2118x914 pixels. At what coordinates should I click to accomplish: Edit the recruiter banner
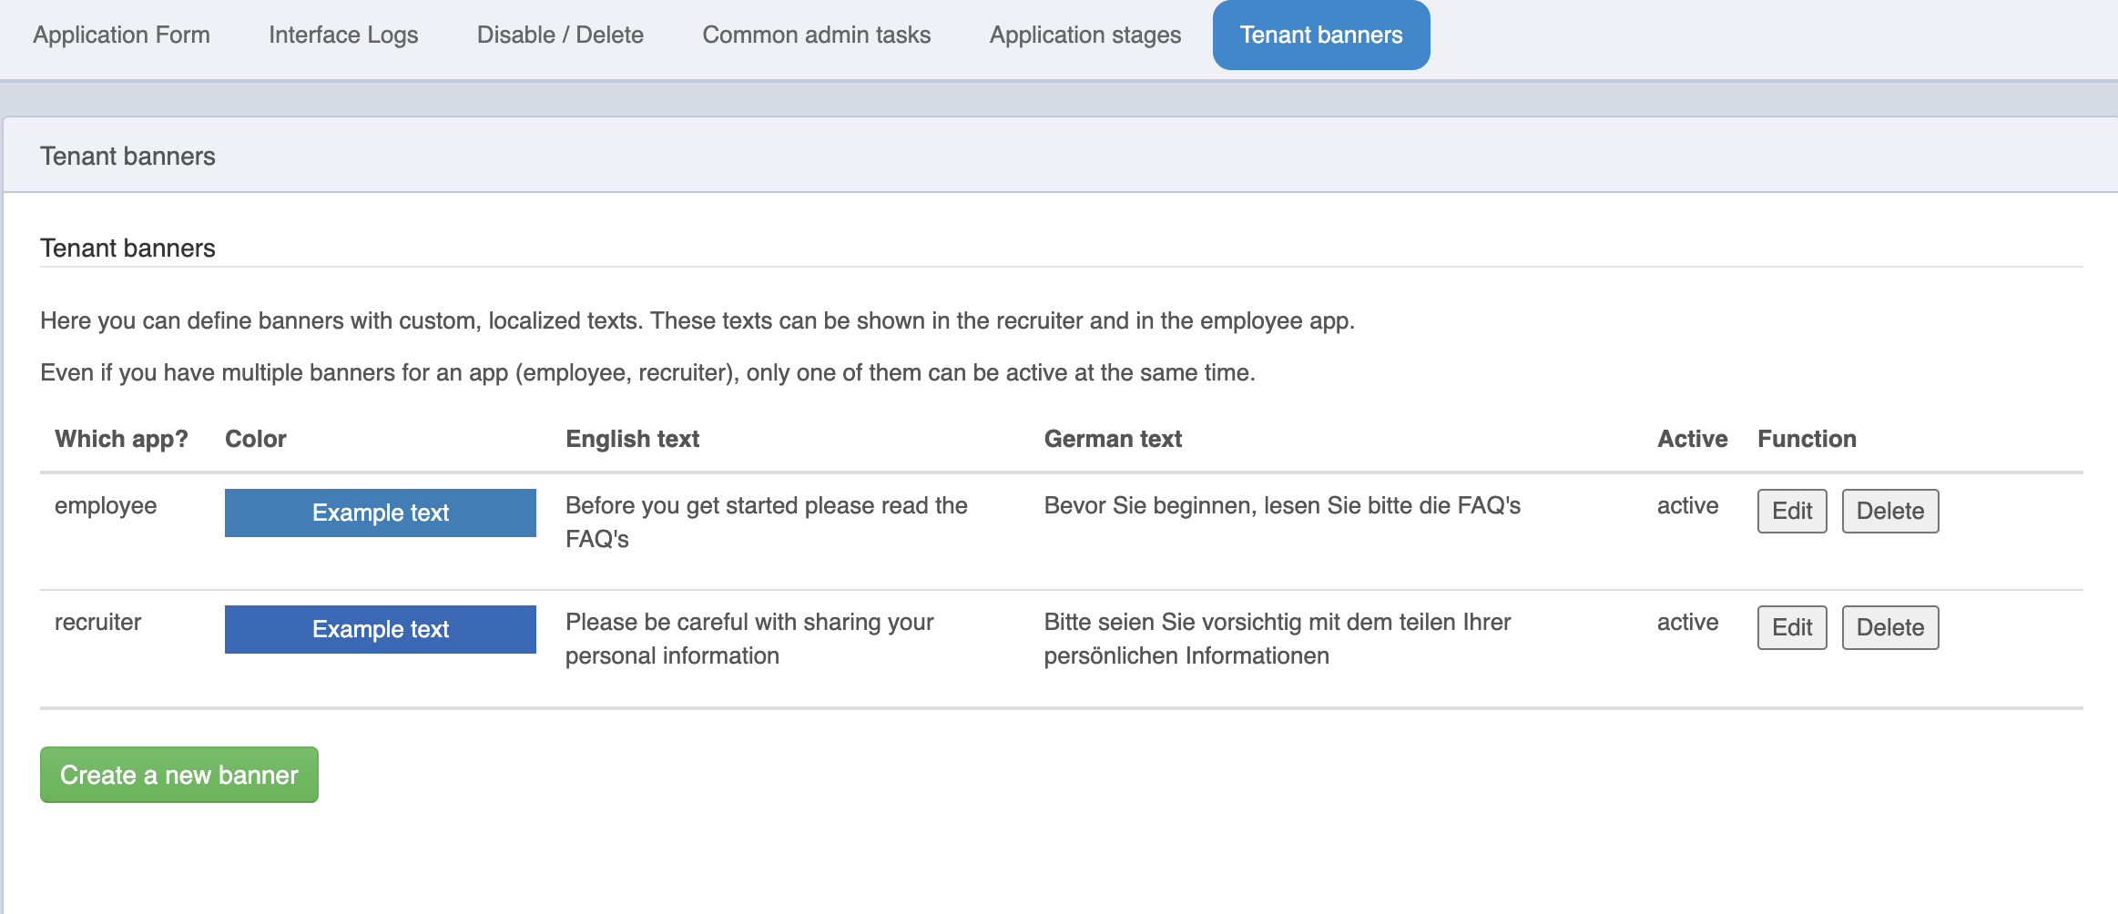1791,627
